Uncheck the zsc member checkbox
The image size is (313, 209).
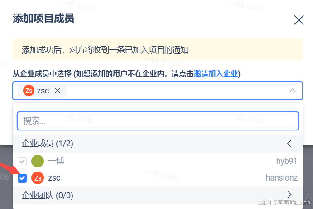pos(22,178)
